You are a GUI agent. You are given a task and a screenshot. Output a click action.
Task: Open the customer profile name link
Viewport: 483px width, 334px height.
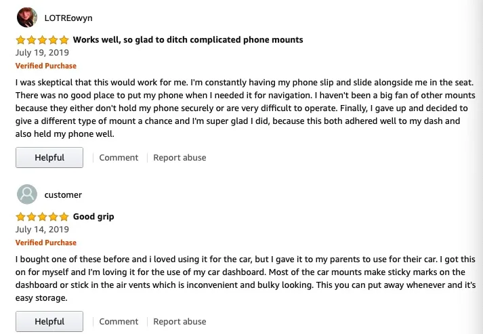[x=63, y=195]
